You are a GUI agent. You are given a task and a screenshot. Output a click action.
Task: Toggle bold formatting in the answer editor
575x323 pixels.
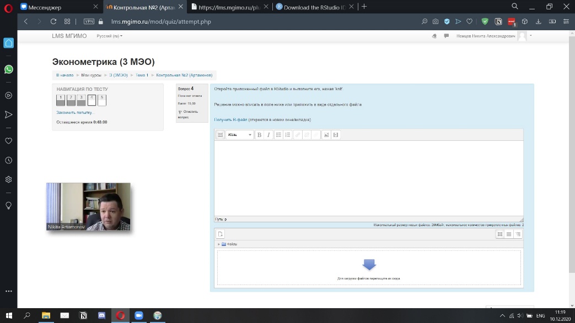(259, 135)
